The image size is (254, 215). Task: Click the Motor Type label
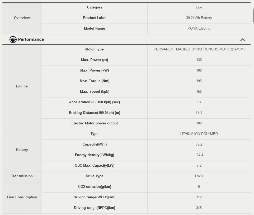95,49
